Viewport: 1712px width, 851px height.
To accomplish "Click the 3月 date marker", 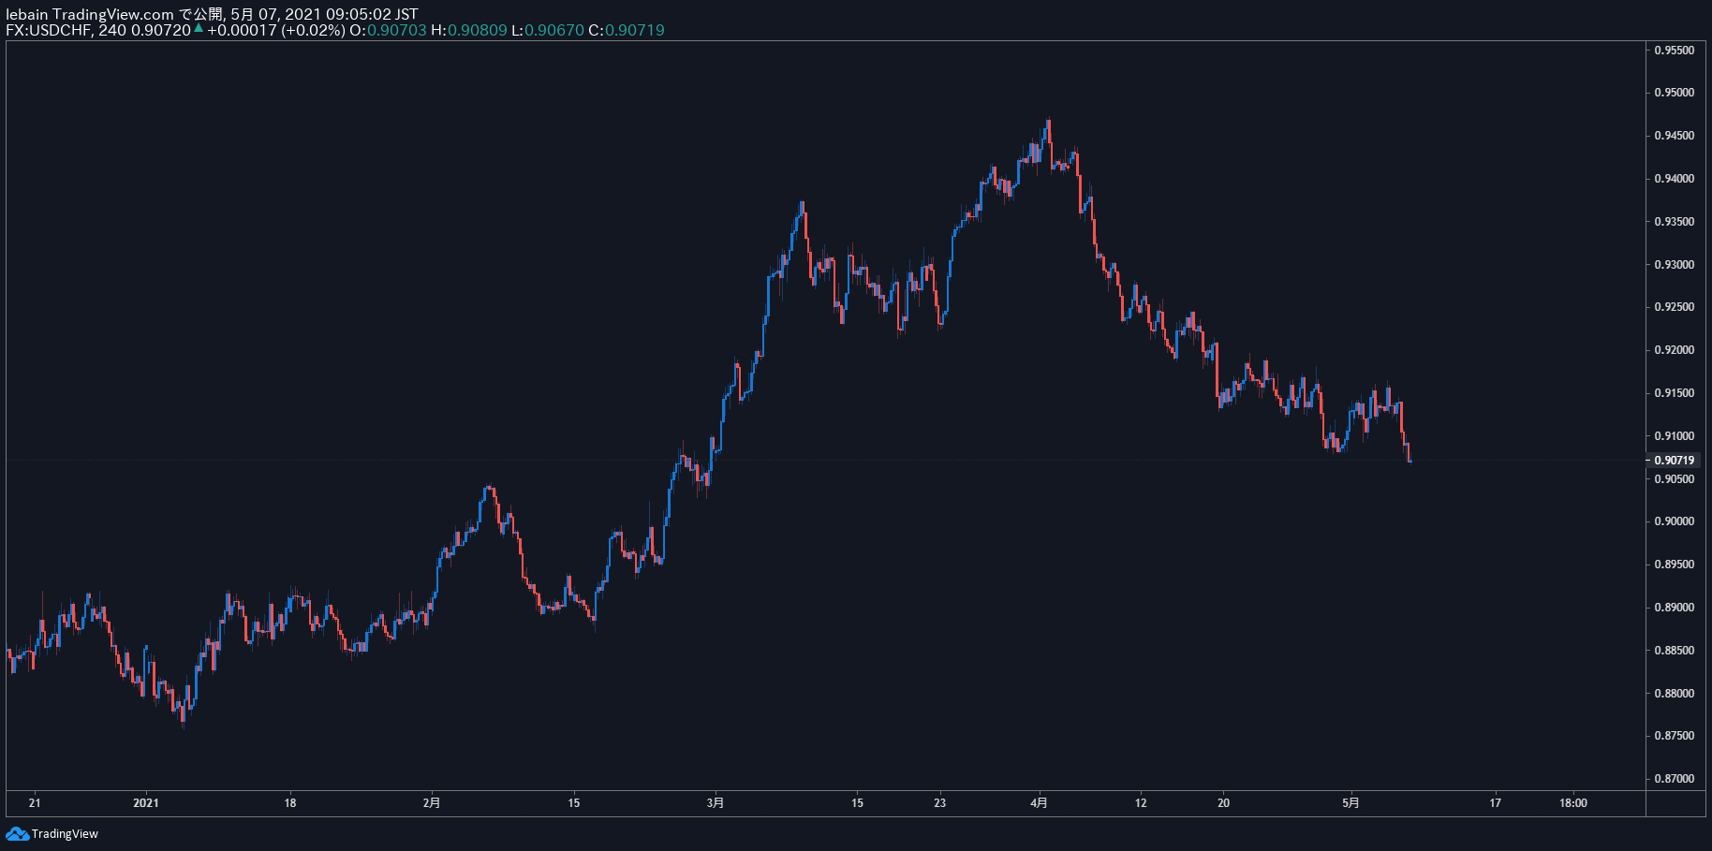I will 716,802.
